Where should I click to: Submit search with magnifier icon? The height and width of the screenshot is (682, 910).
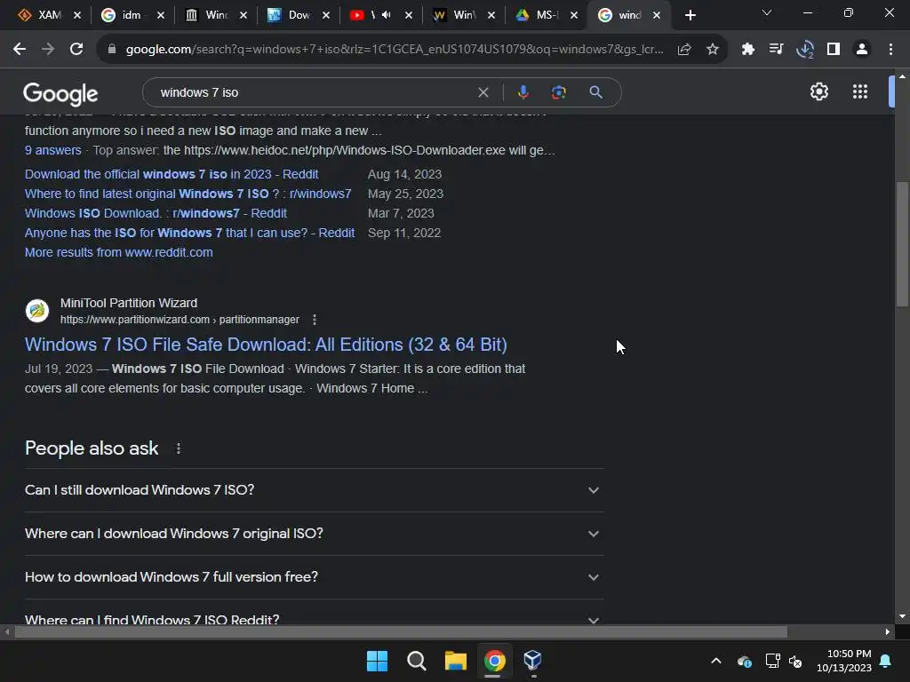click(595, 92)
